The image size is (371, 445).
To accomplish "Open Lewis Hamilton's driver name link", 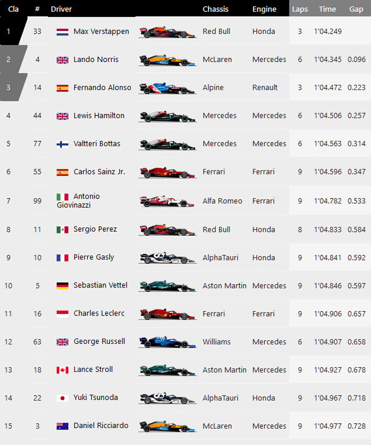I will [x=99, y=116].
